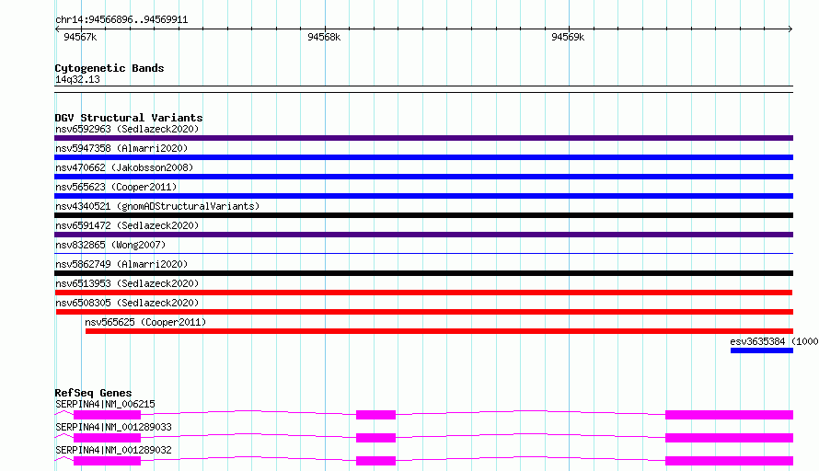
Task: Open variant nsv470662 (Jakobsson2008) label
Action: pyautogui.click(x=124, y=167)
